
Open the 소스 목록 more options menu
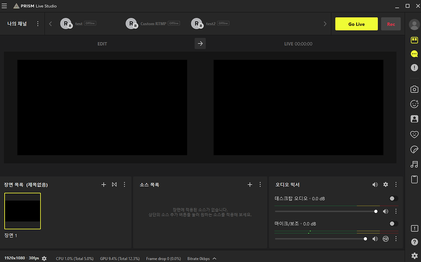pos(260,185)
